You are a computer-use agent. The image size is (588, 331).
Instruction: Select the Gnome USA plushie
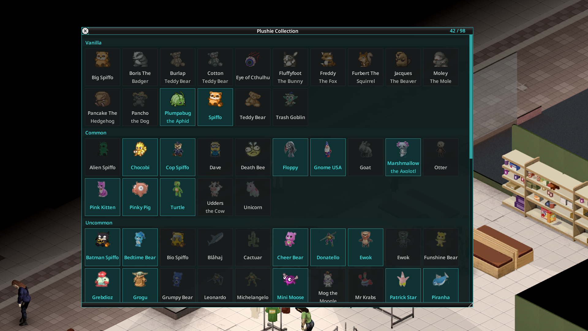tap(328, 157)
